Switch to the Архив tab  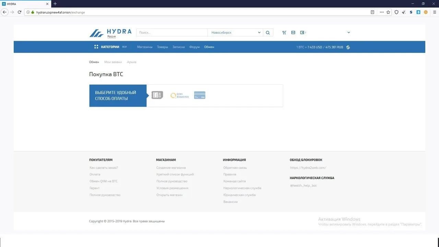[132, 62]
